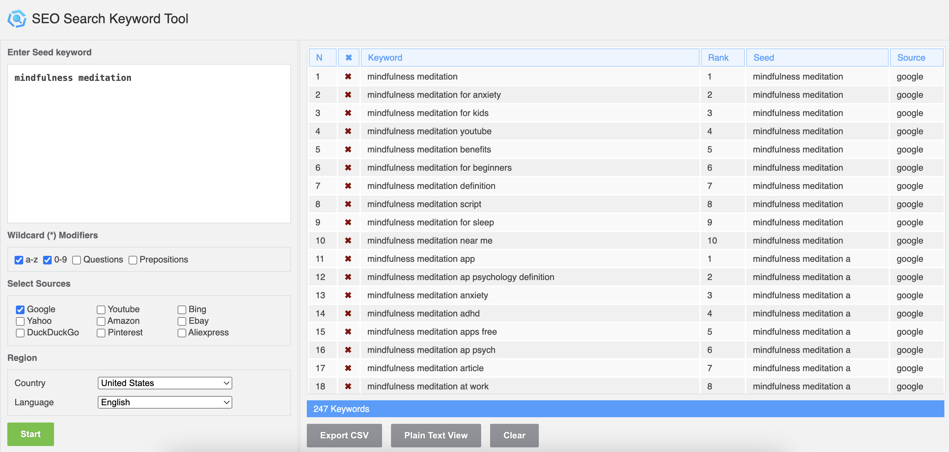Click the Clear results button
Screen dimensions: 949x452
(x=514, y=435)
